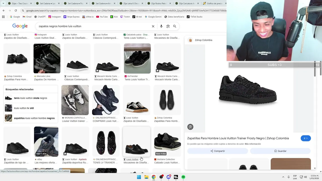Open Discord from the taskbar
322x181 pixels.
click(x=169, y=177)
